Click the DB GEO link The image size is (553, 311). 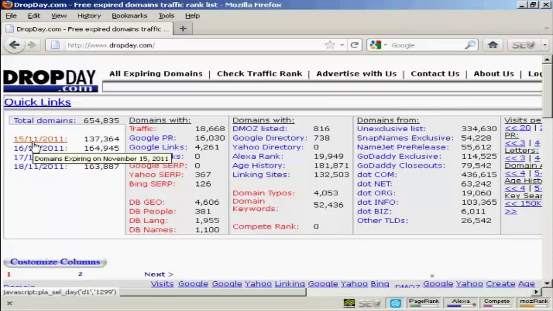click(147, 202)
